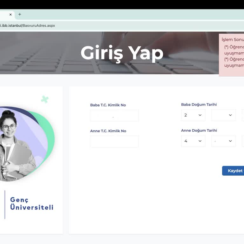Expand Anne Doğum Tarihi month dropdown
This screenshot has height=244, width=244.
click(x=224, y=141)
